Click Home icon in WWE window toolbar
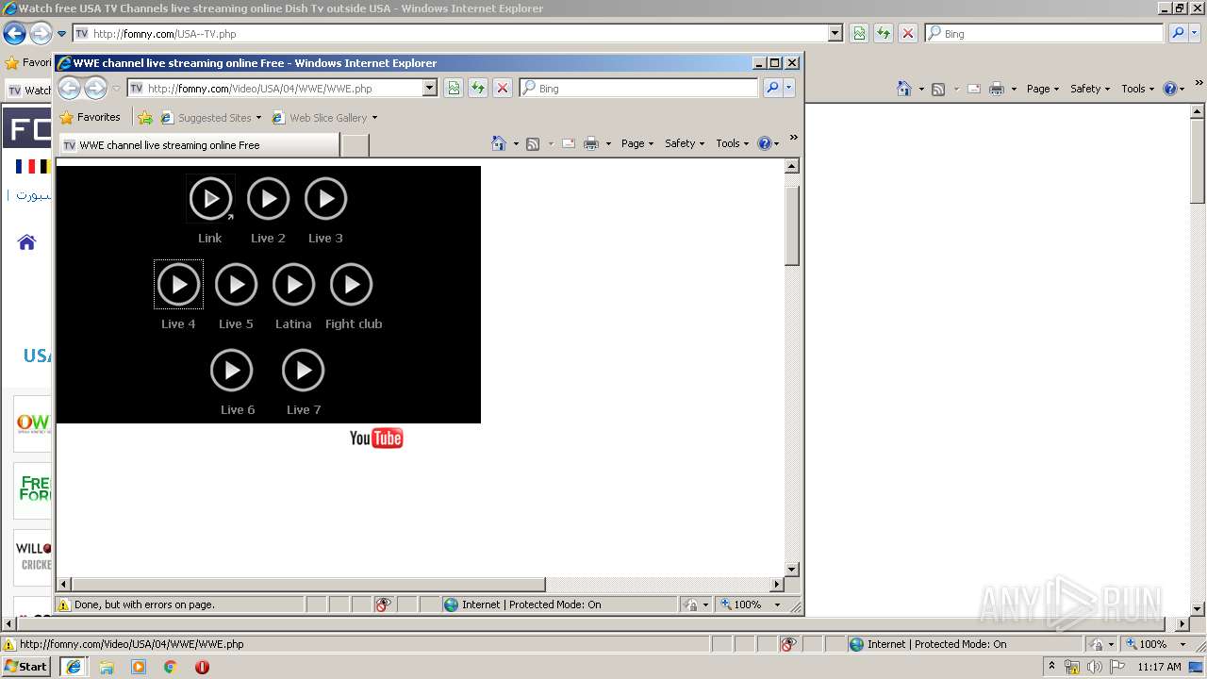The width and height of the screenshot is (1207, 679). click(x=499, y=143)
